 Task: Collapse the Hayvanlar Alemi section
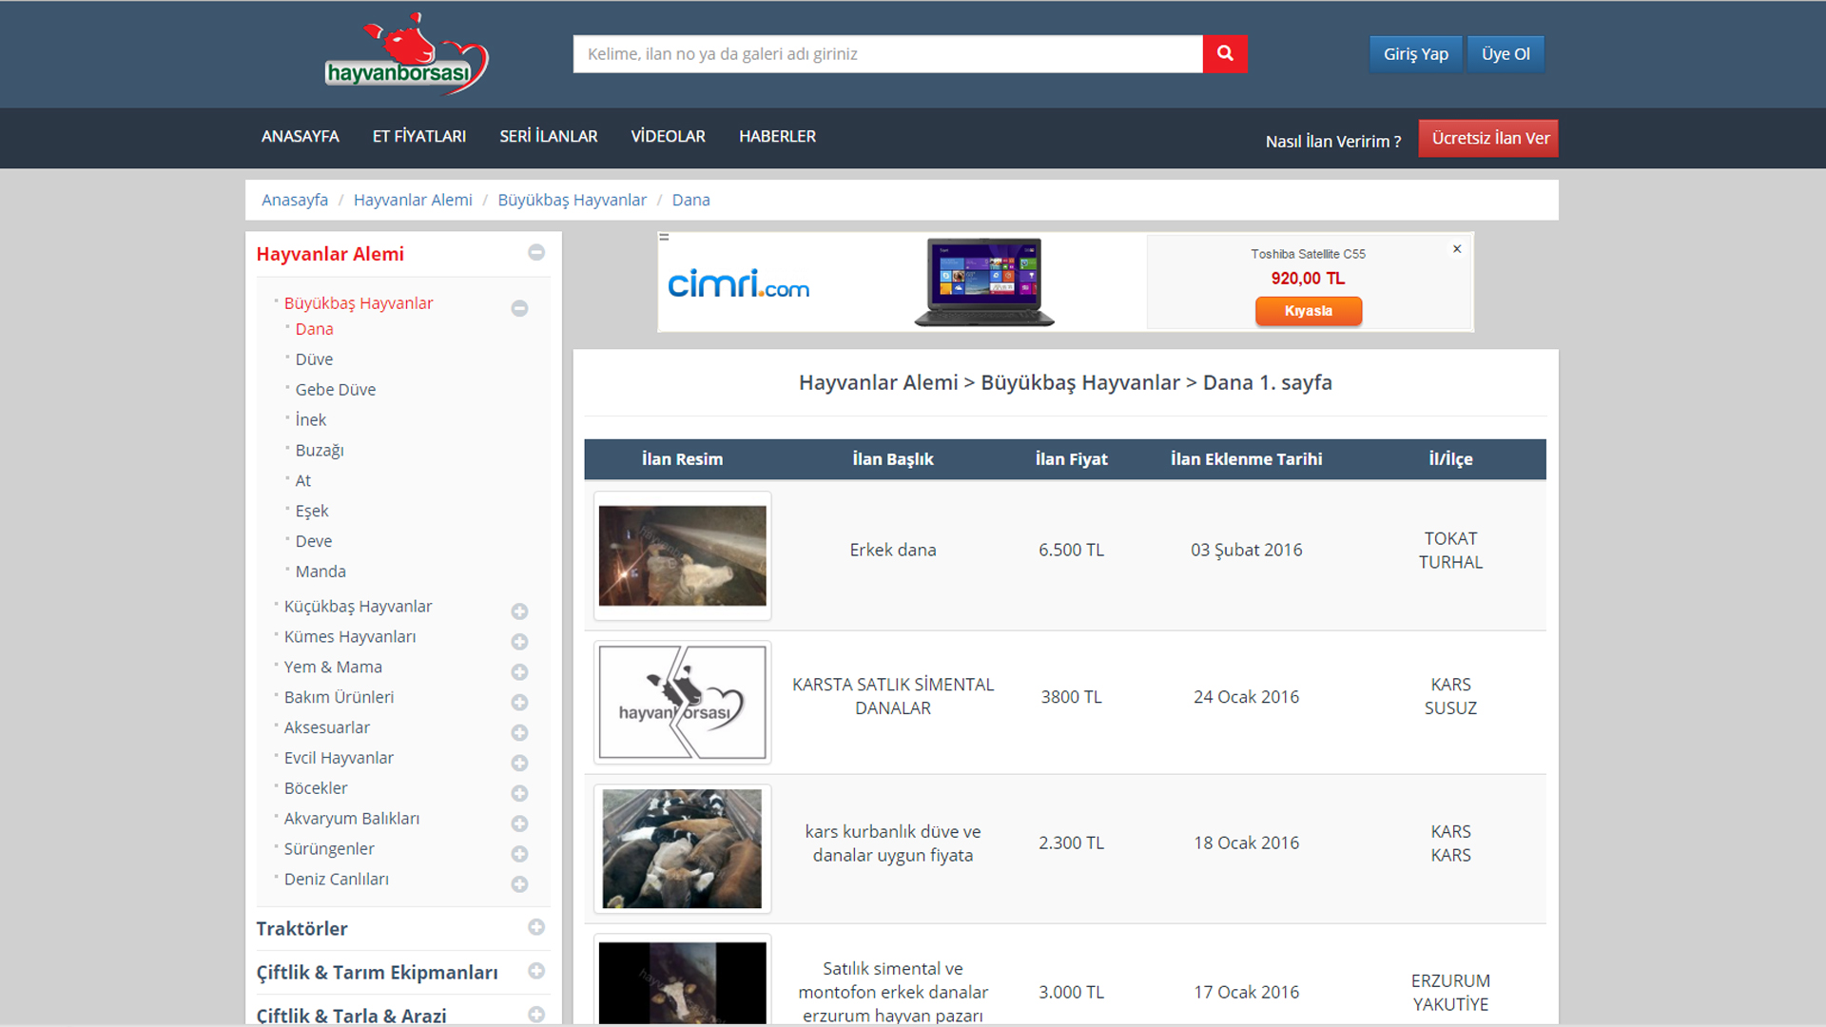(x=536, y=252)
